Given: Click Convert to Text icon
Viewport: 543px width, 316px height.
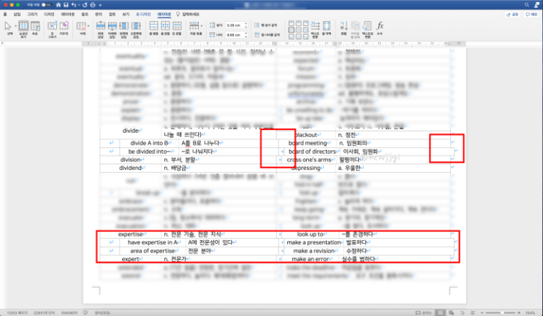Looking at the screenshot, I should click(x=368, y=27).
